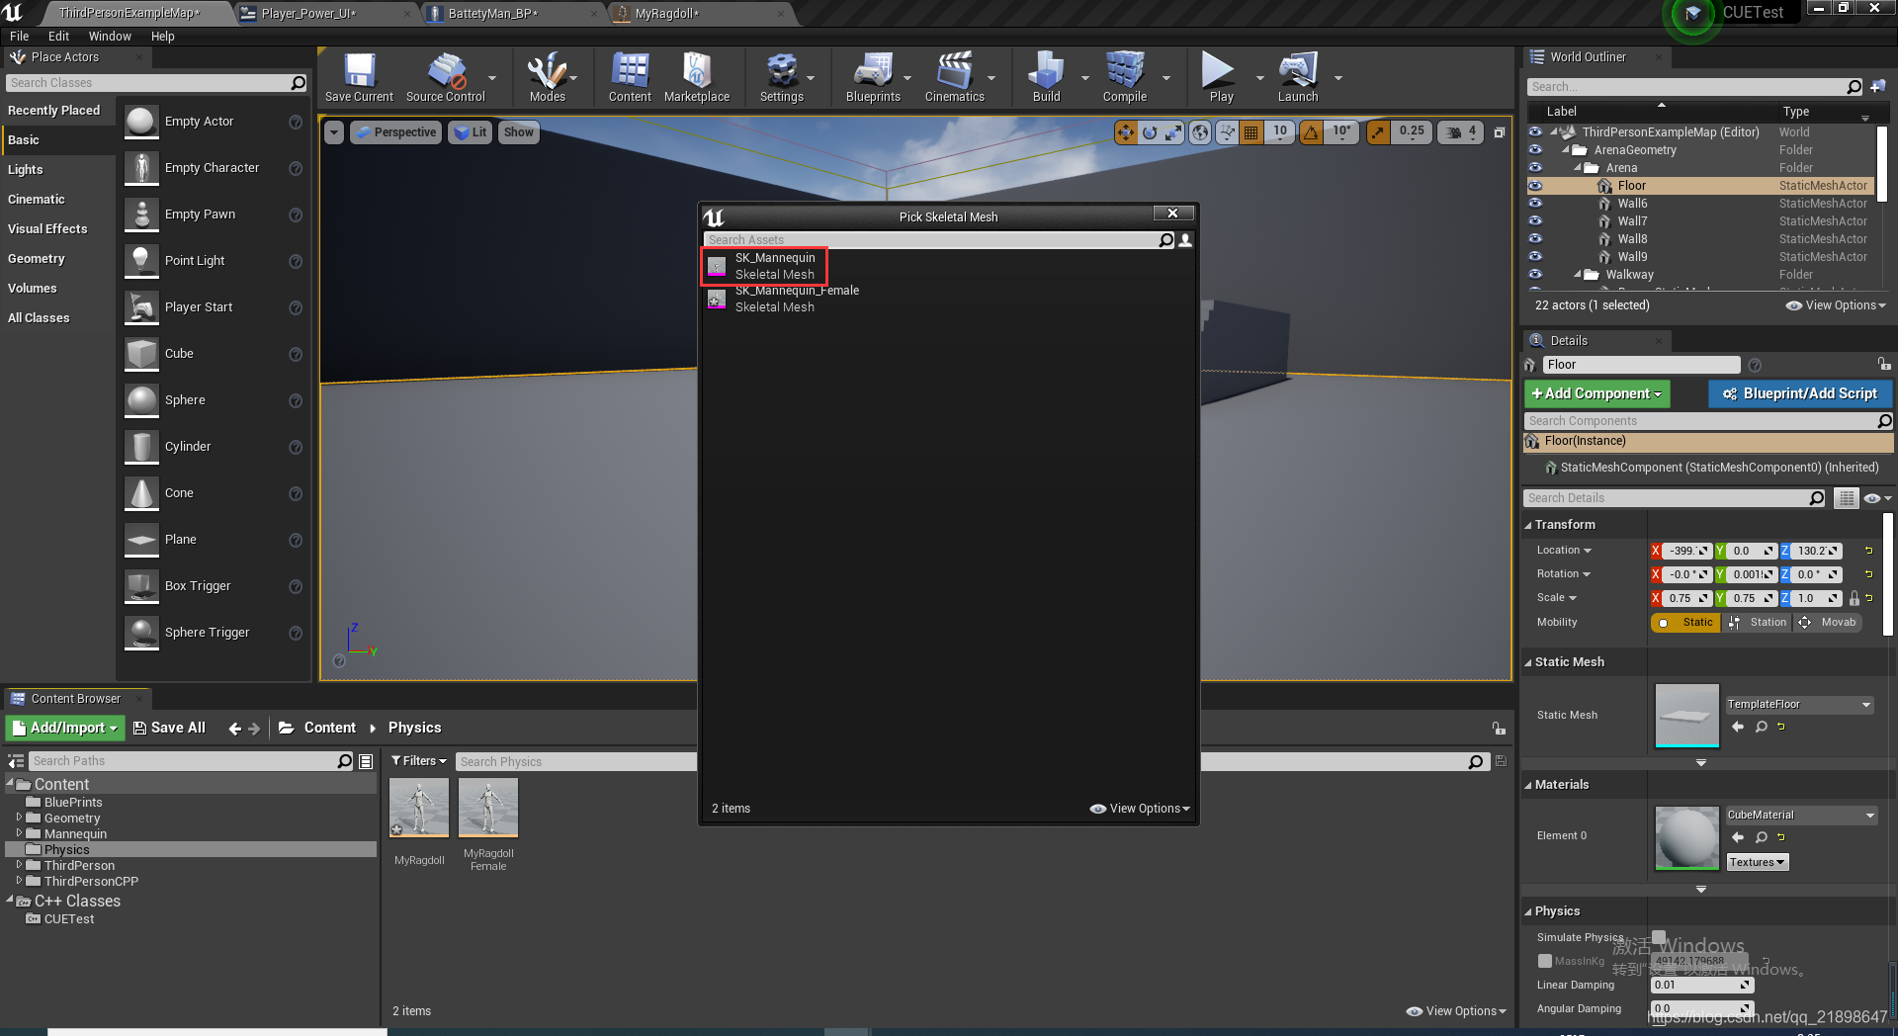Viewport: 1898px width, 1036px height.
Task: Open Settings toolbar icon
Action: [x=781, y=77]
